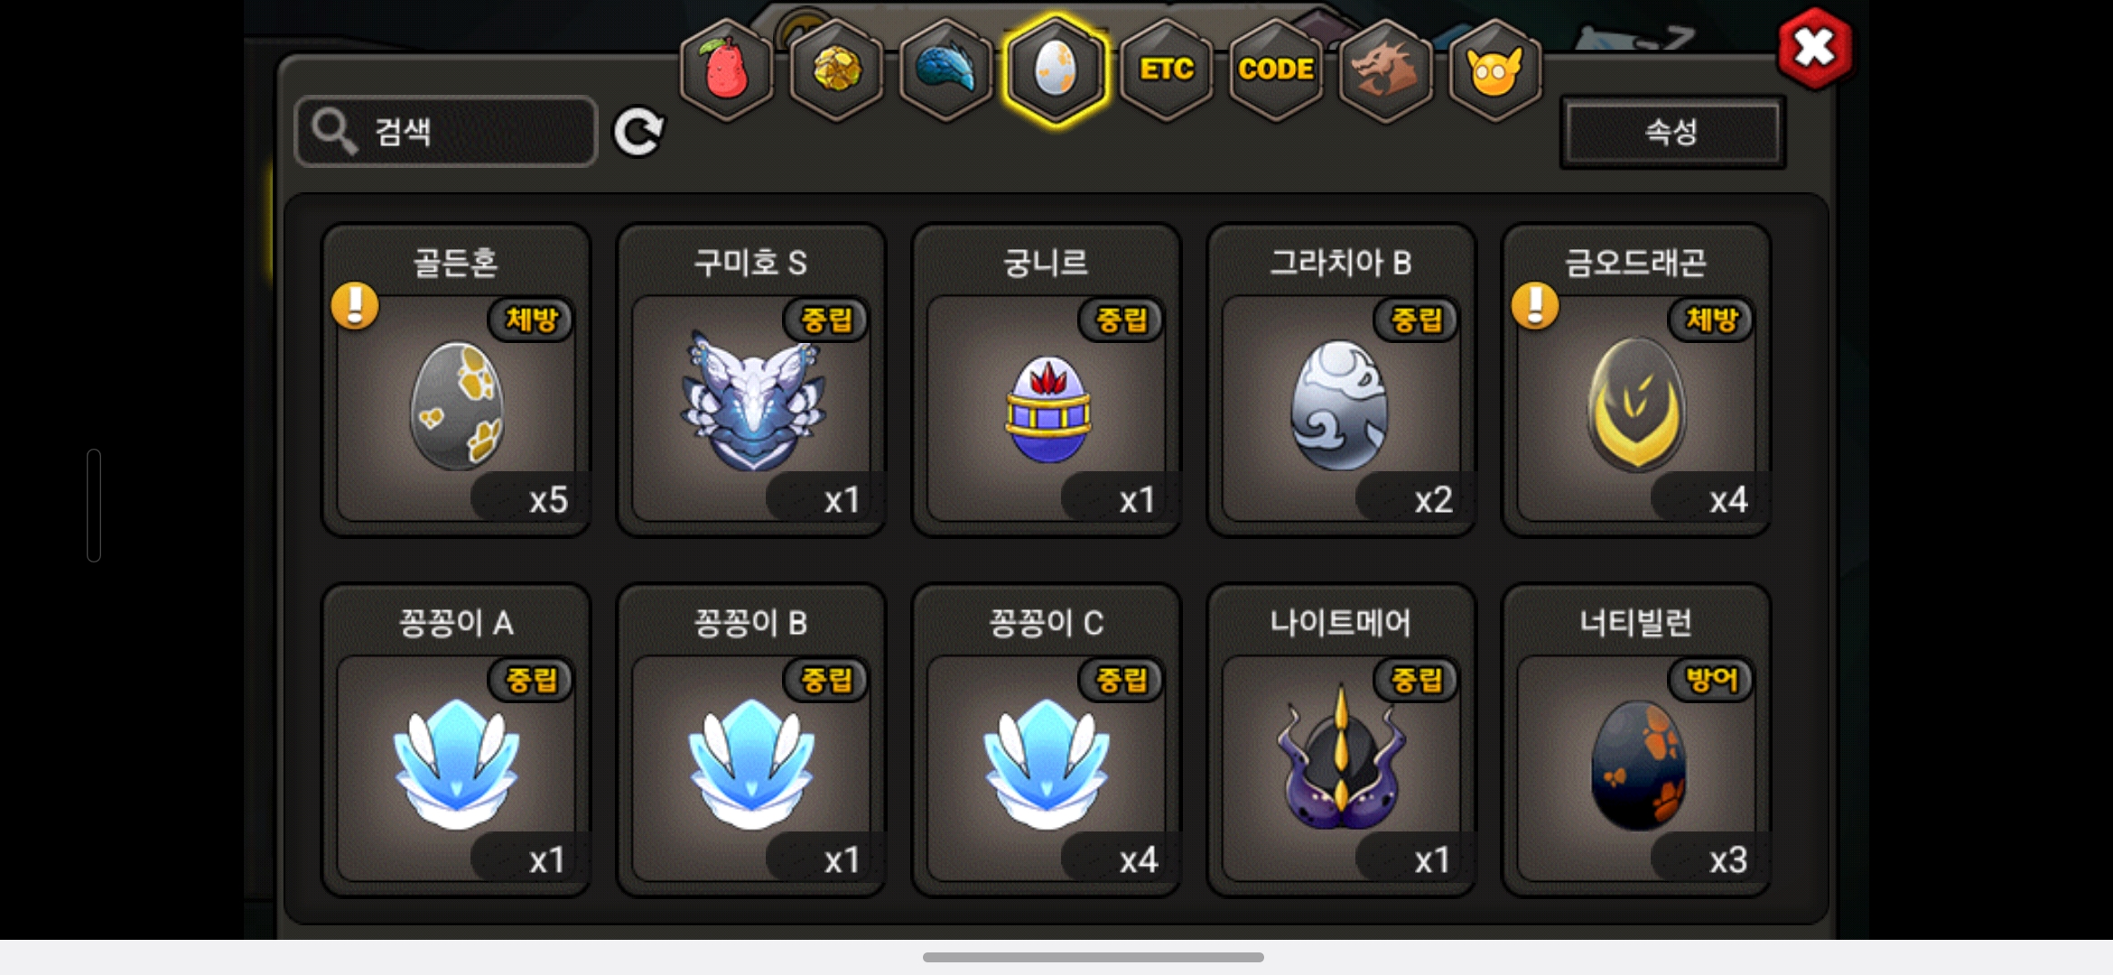Choose the 꽁꽁이 C egg card
Screen dimensions: 2113x975
click(1047, 740)
